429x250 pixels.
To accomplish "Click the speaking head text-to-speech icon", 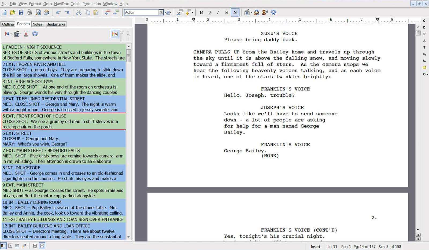I will (x=265, y=12).
